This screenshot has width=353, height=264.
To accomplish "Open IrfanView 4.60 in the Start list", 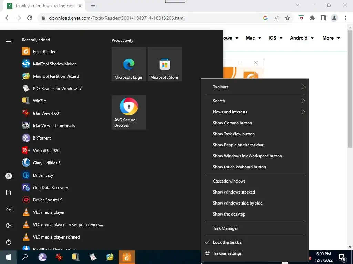I will (x=63, y=113).
